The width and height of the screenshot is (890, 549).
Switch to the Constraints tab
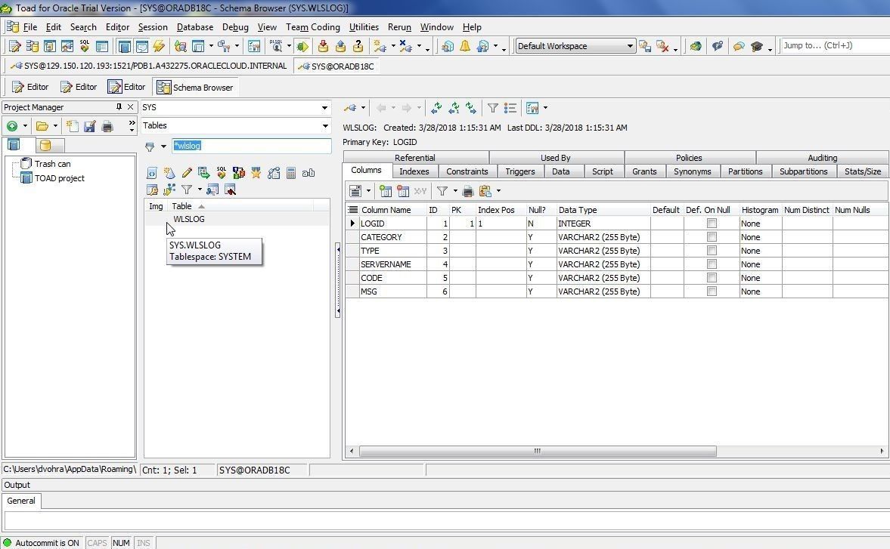click(x=467, y=171)
